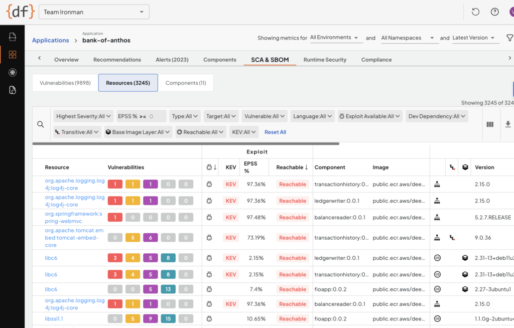The height and width of the screenshot is (328, 514).
Task: Click the purple 9 severity count for libssl1.1
Action: (151, 318)
